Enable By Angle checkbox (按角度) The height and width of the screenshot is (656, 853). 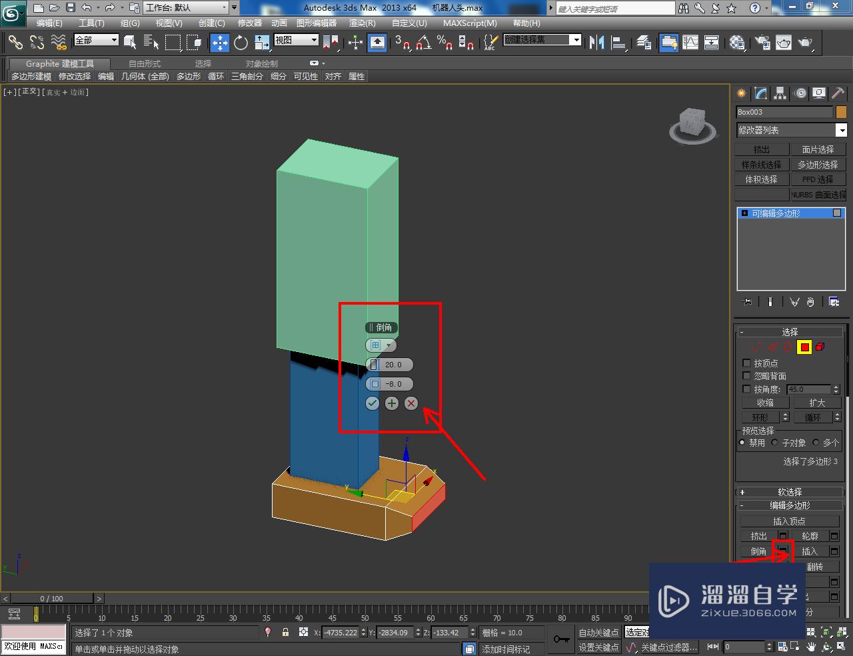tap(746, 389)
